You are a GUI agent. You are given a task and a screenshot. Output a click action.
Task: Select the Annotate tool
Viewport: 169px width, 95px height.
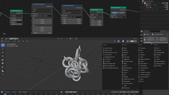point(3,67)
